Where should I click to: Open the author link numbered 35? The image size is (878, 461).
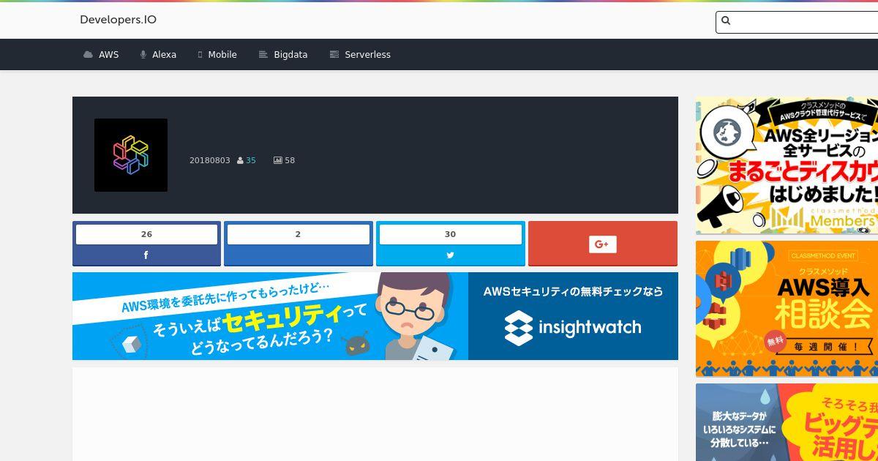click(x=251, y=160)
